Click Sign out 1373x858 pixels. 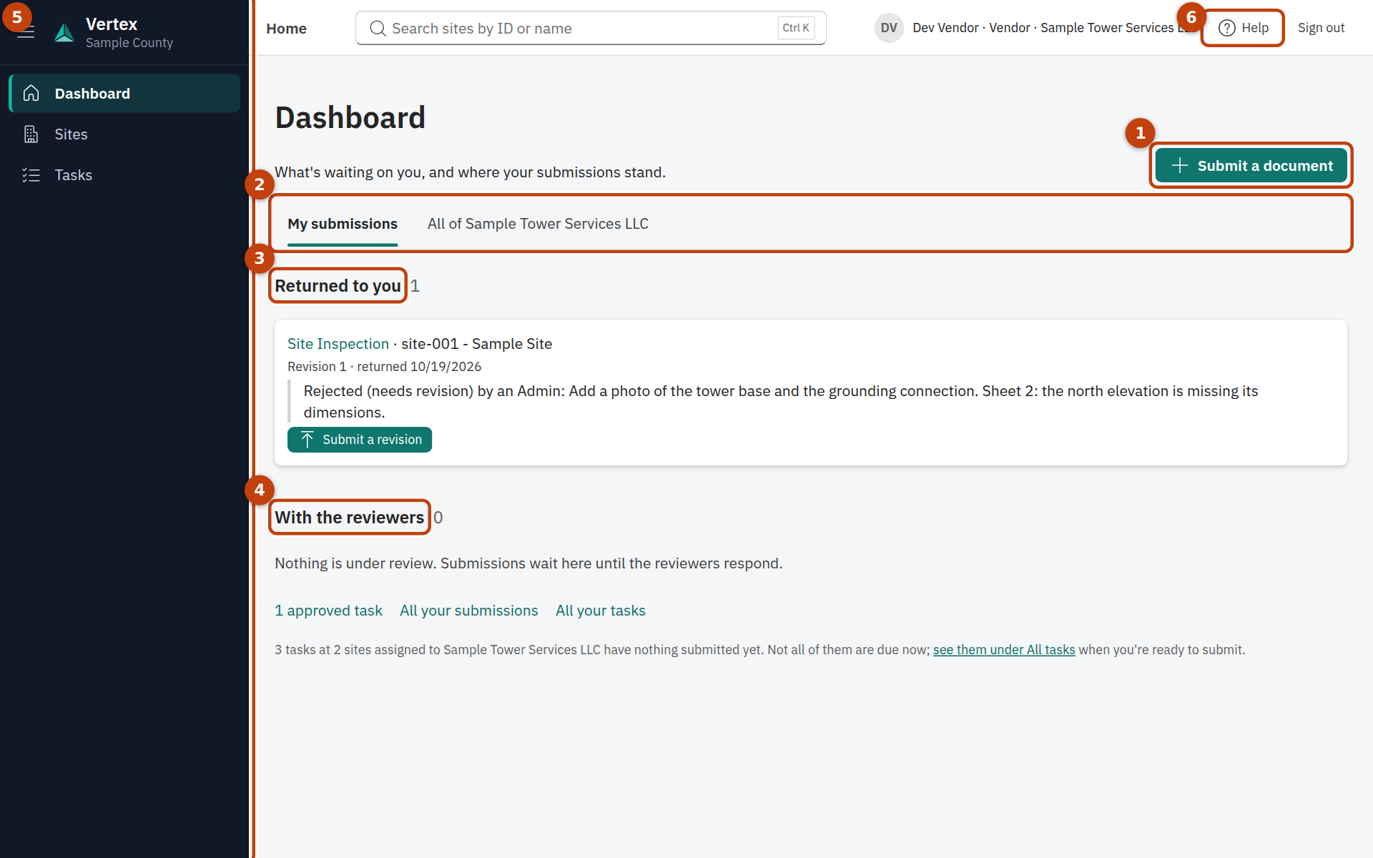(1321, 28)
